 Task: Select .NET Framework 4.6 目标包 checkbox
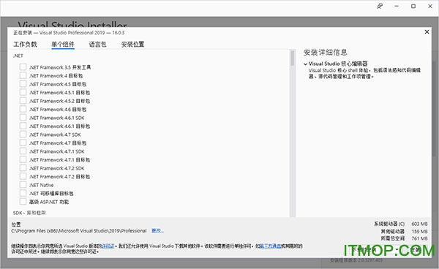(23, 109)
